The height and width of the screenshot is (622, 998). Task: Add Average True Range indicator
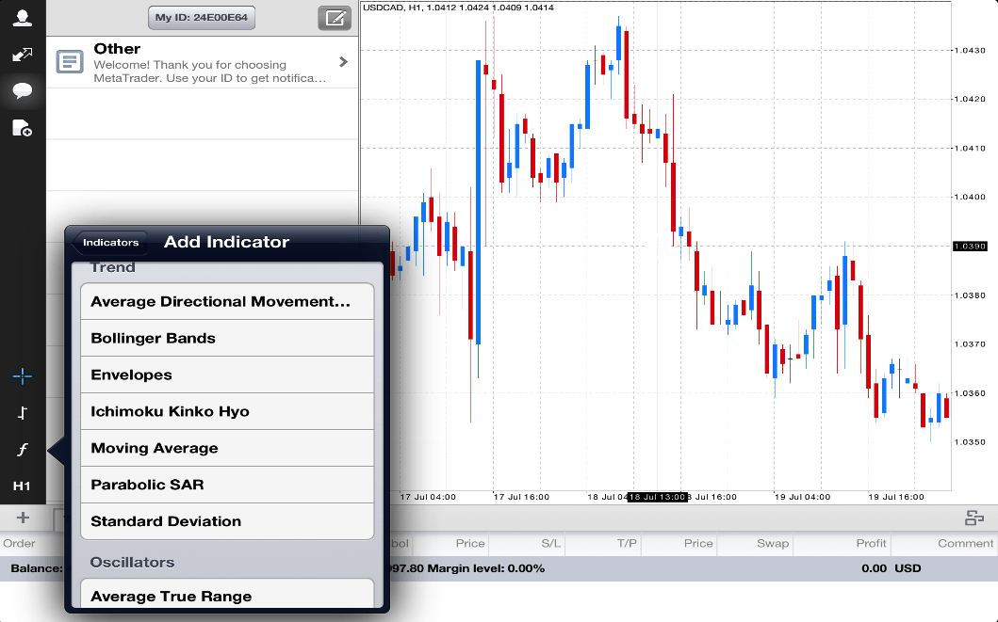(227, 595)
